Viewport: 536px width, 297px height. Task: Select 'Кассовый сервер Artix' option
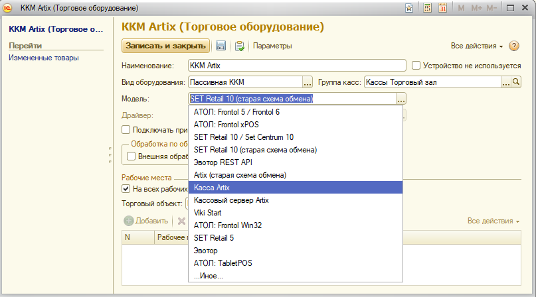(296, 200)
